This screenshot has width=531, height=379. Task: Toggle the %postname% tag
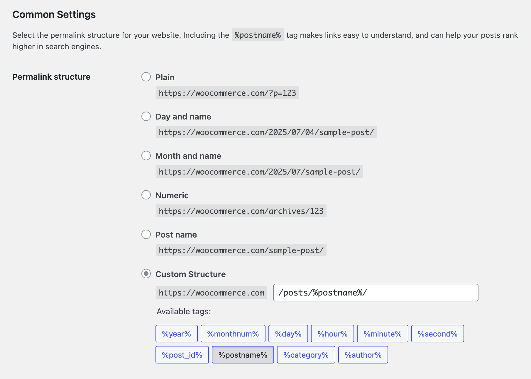[x=243, y=354]
